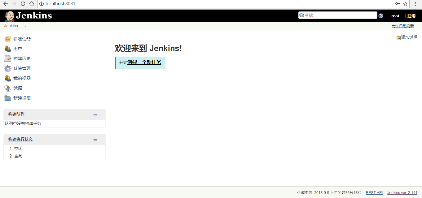Click the 注销 logout link
Viewport: 422px width, 198px height.
[412, 15]
